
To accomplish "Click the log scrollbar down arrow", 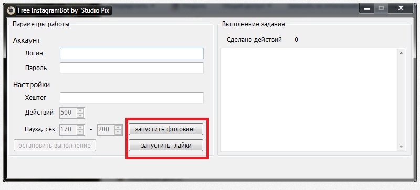I will (x=401, y=146).
